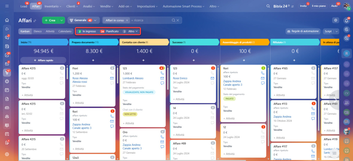Viewport: 353px width, 161px height.
Task: Click the Regole di automazione button
Action: click(303, 31)
